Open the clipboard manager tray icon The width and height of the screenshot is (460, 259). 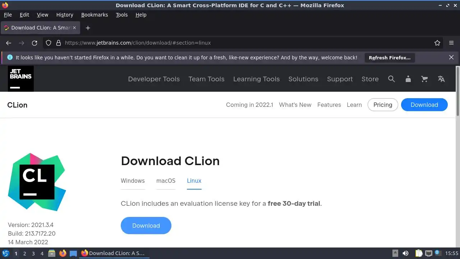point(419,253)
